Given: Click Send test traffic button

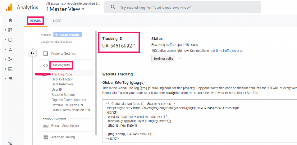Looking at the screenshot, I should 163,59.
